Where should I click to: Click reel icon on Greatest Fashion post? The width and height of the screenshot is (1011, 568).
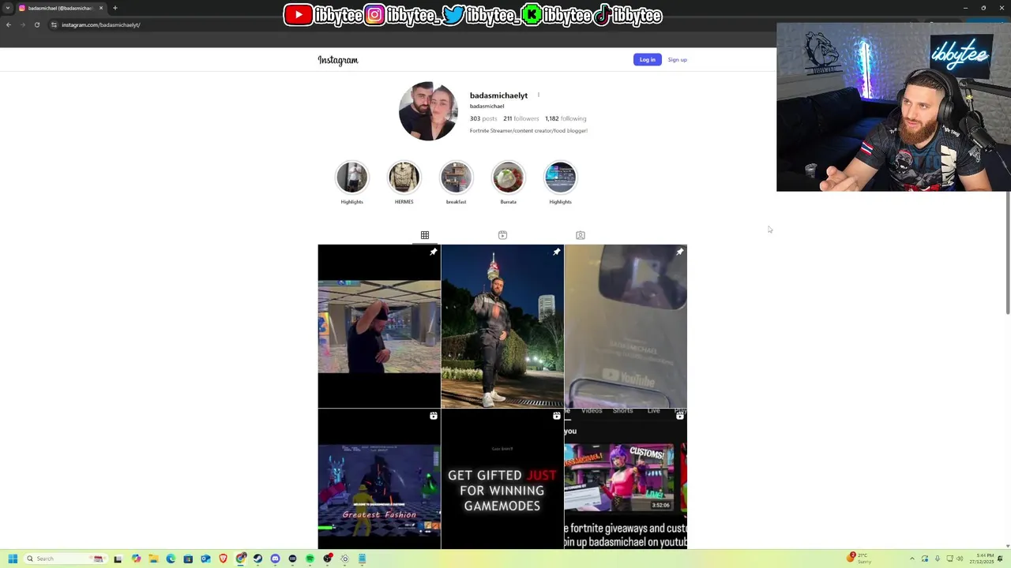tap(434, 416)
